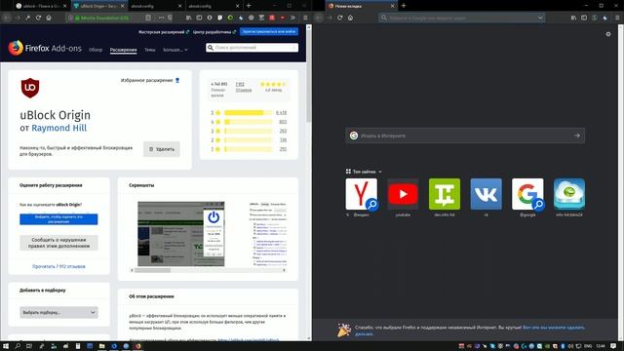Open Обзор section on Add-ons site
Viewport: 624px width, 351px height.
(96, 50)
